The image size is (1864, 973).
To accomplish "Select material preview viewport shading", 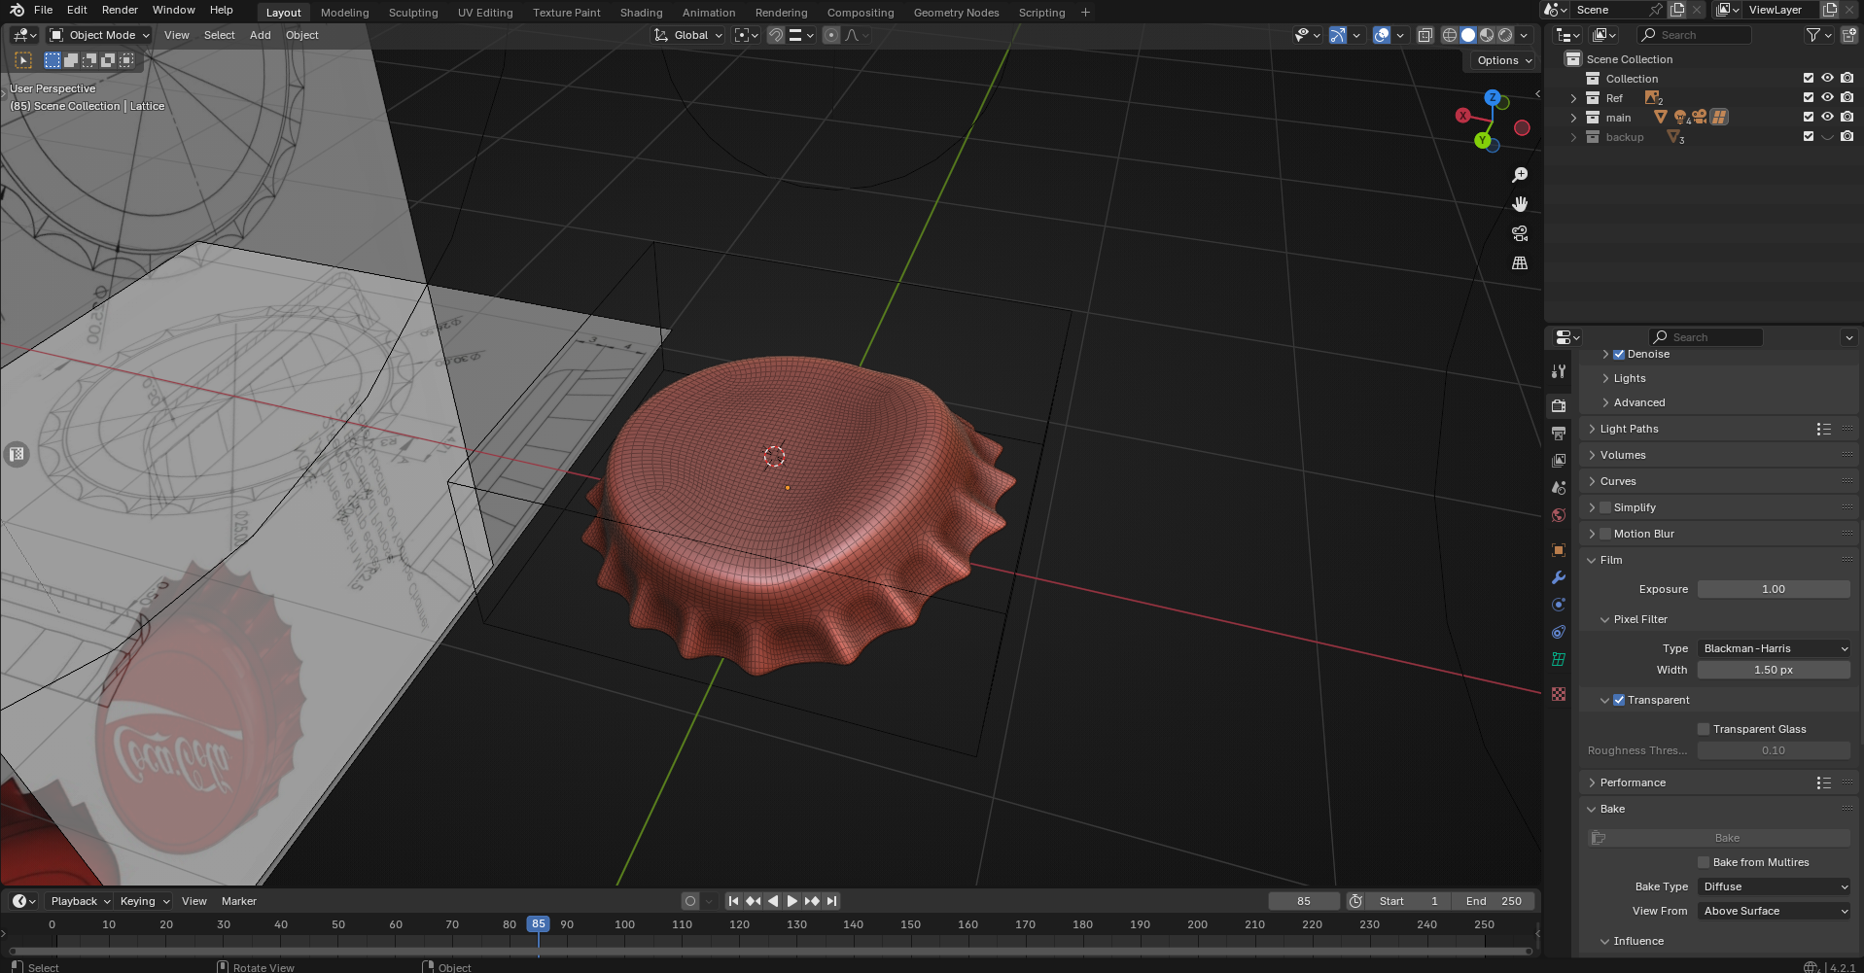I will (1487, 35).
